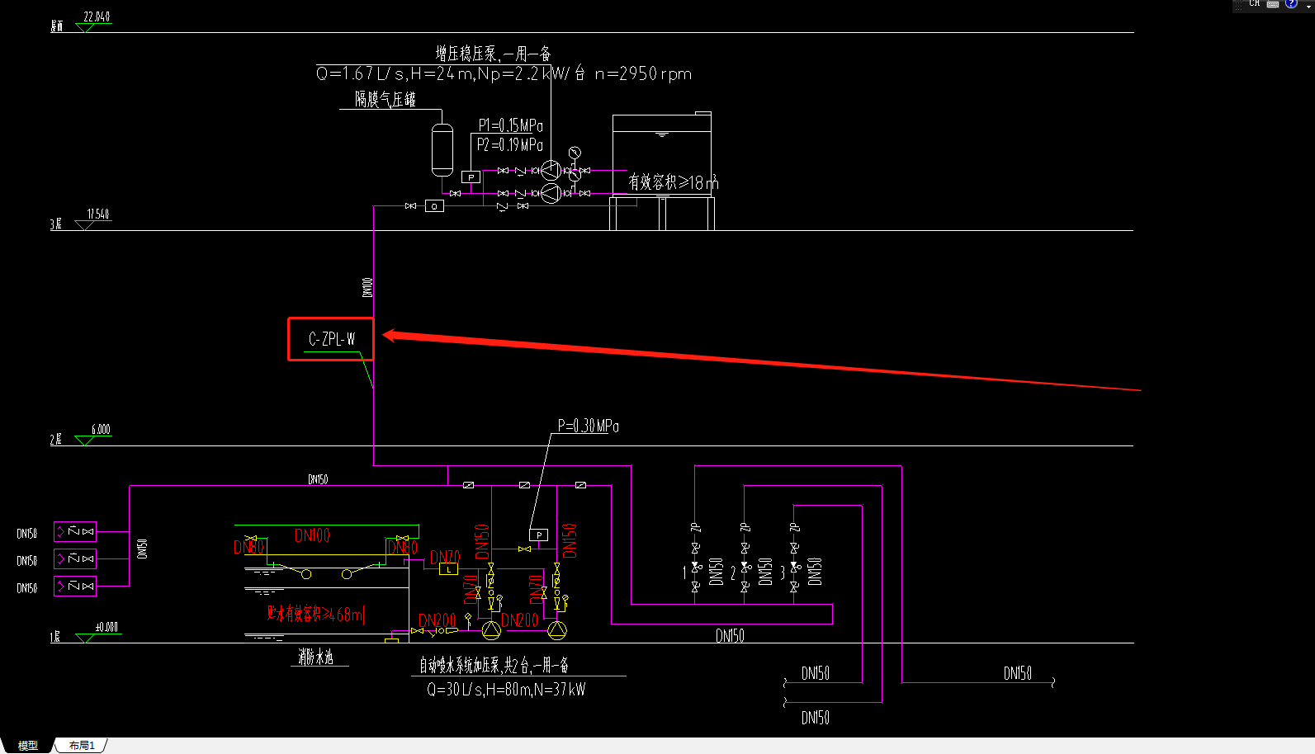Expand the language bar options arrow
Viewport: 1315px width, 754px height.
pos(1308,5)
